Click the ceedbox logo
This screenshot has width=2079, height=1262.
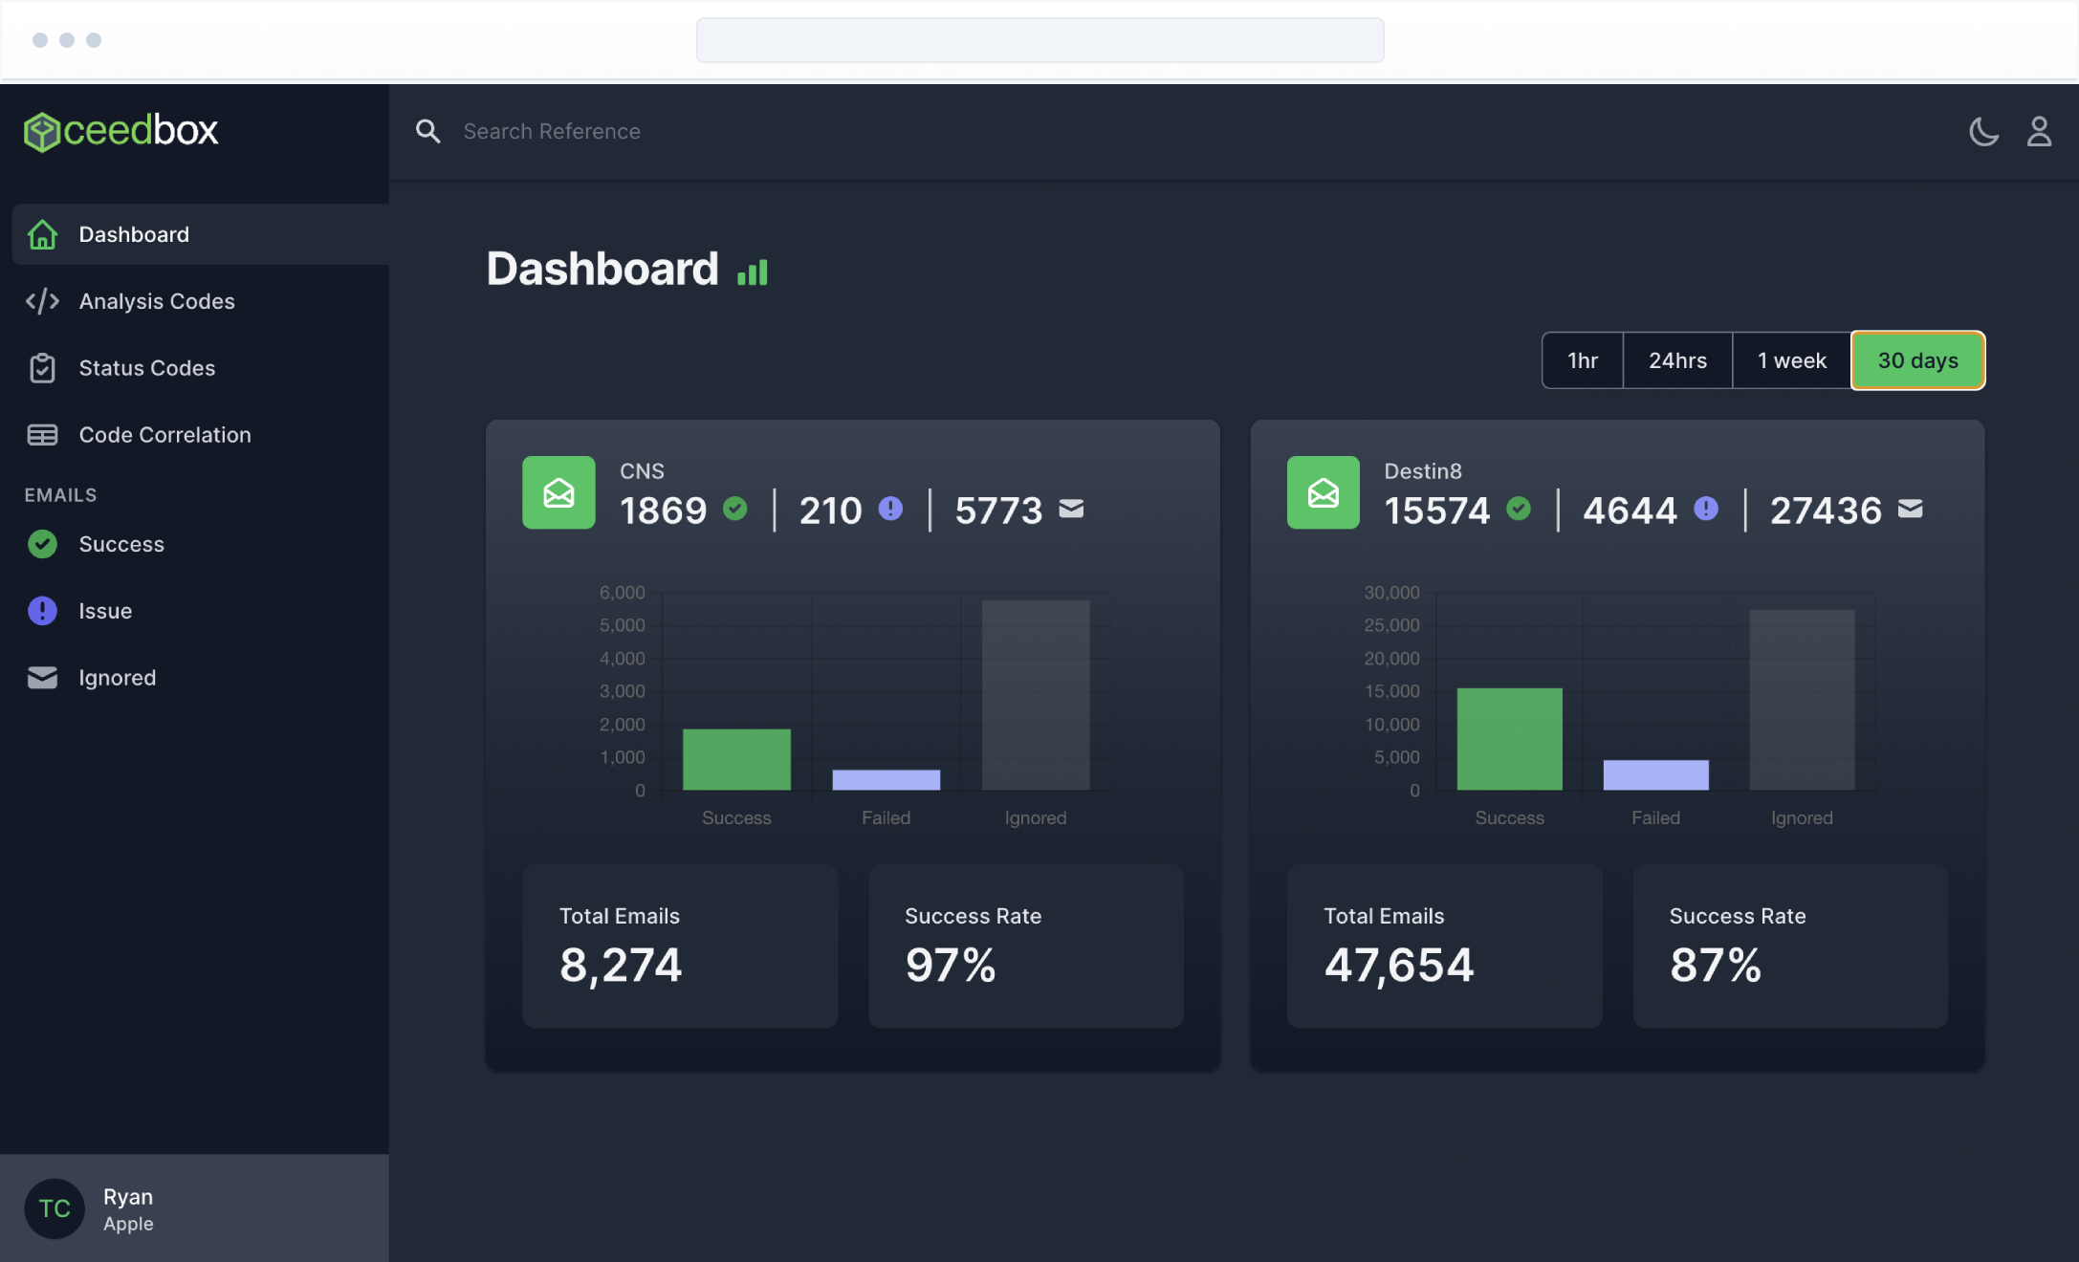[x=121, y=131]
